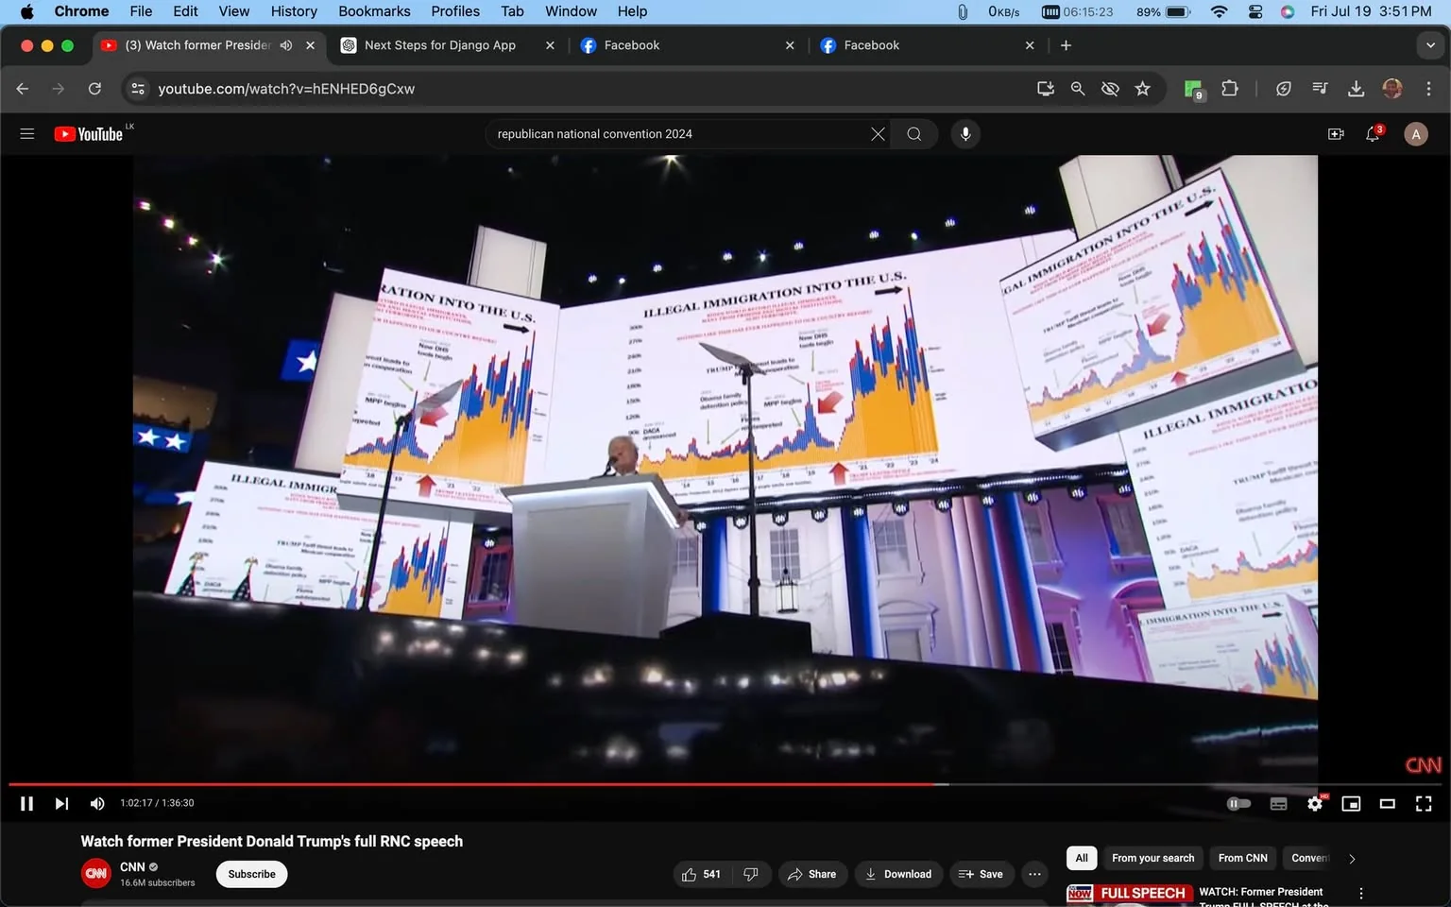View site information icon
1451x907 pixels.
click(138, 89)
